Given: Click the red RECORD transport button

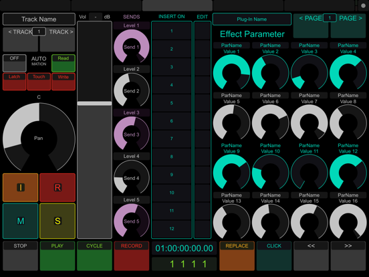Looking at the screenshot, I should [132, 256].
